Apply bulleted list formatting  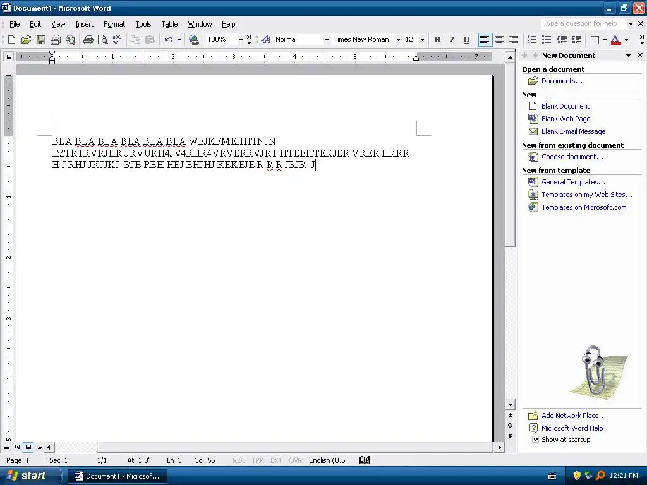547,40
